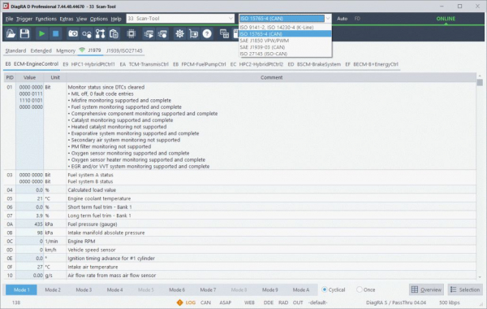Choose ISO 9141-2, ISO 14230-4 (K-Line) option

pos(285,28)
